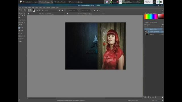The image size is (182, 102).
Task: Open the Filter menu
Action: (x=40, y=7)
